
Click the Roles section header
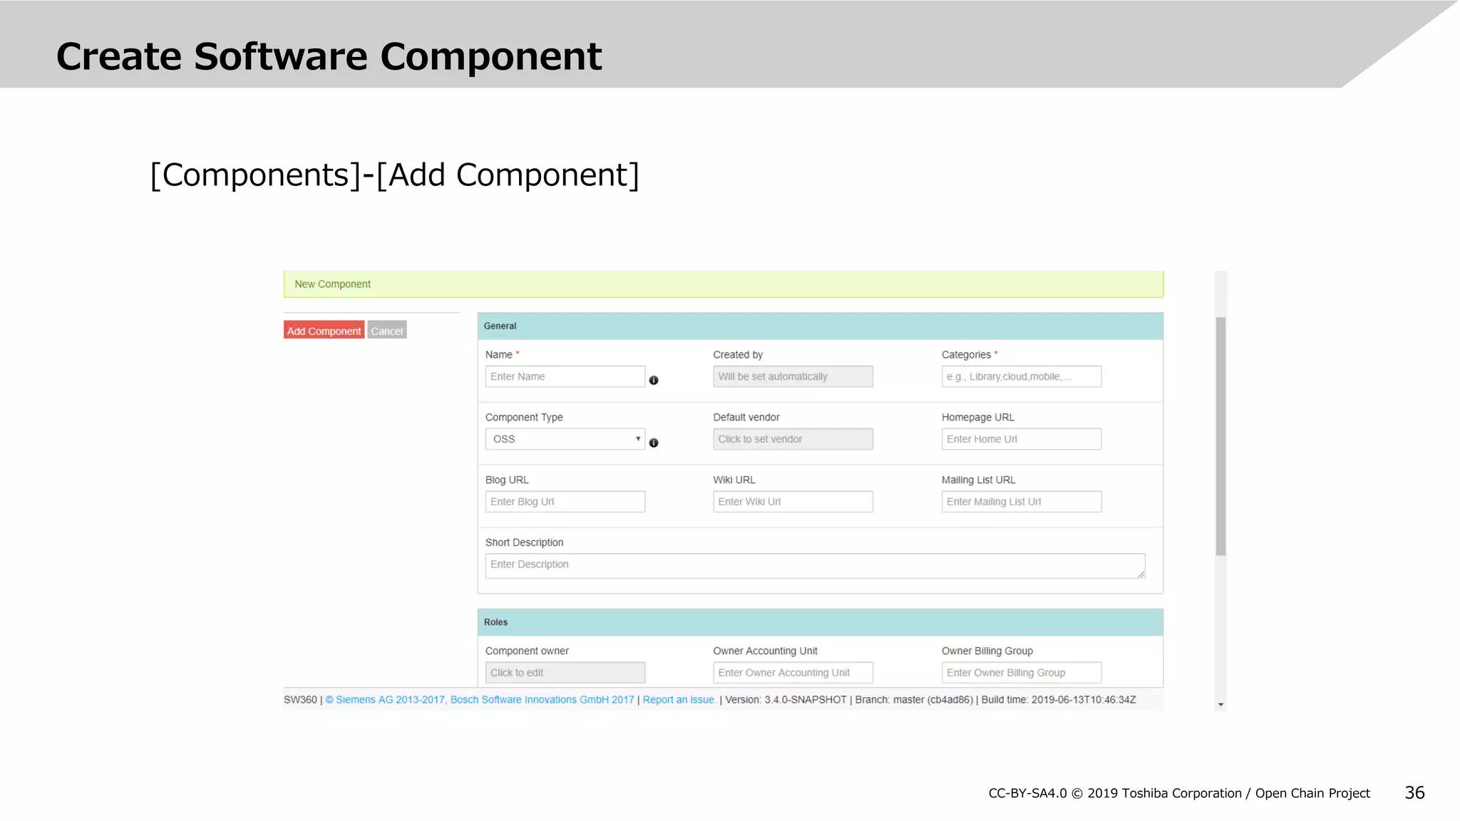pyautogui.click(x=821, y=622)
